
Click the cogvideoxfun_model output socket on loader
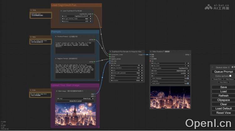click(x=93, y=14)
